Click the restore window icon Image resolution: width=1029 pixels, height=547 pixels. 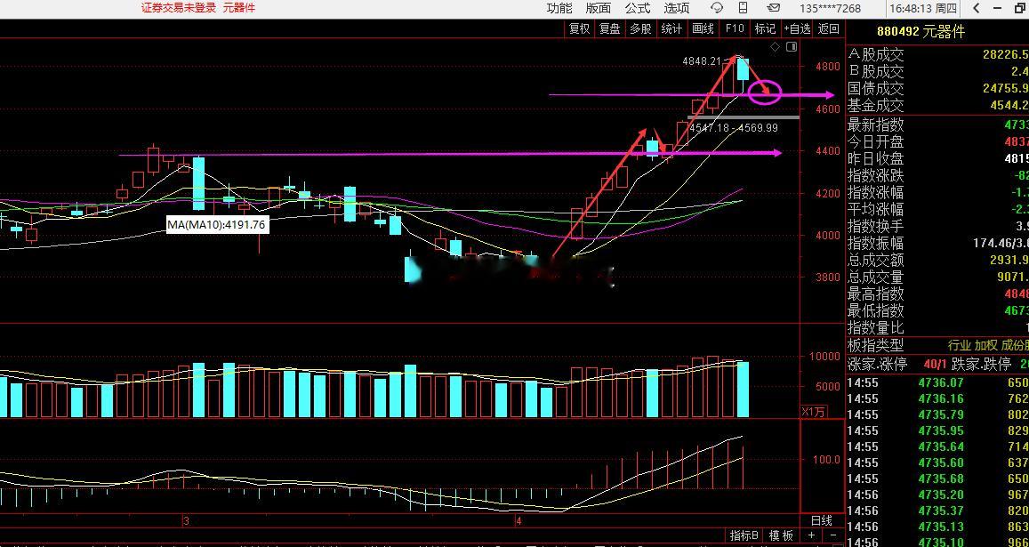pos(1022,8)
